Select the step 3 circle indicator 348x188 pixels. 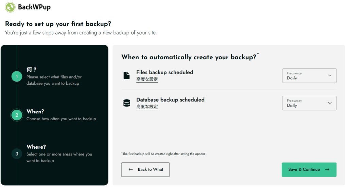(17, 154)
